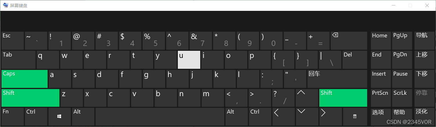
Task: Toggle the Fn key
Action: (x=12, y=116)
